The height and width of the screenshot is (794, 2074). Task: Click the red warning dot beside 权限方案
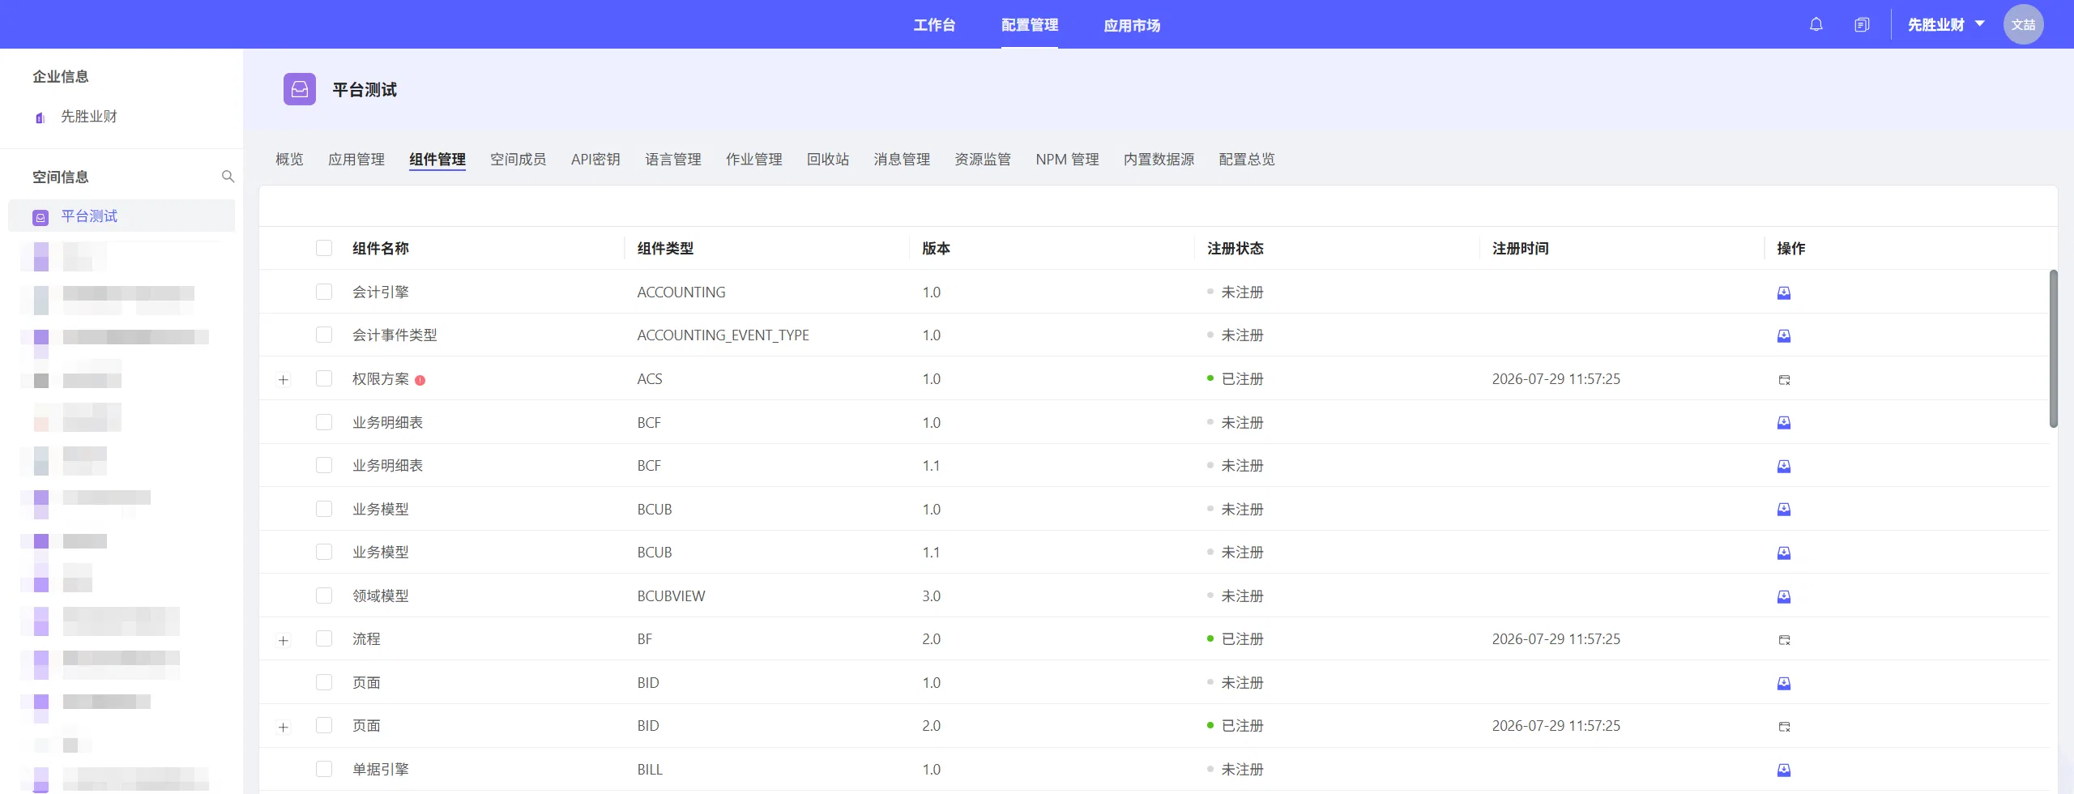coord(420,380)
